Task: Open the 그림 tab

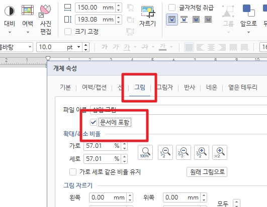Action: click(x=140, y=87)
